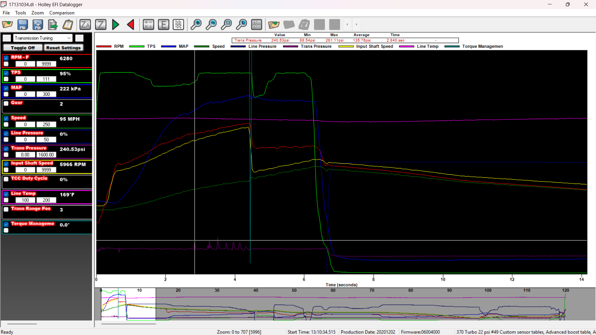Select the zoom in magnifier icon
The height and width of the screenshot is (335, 596).
(196, 25)
